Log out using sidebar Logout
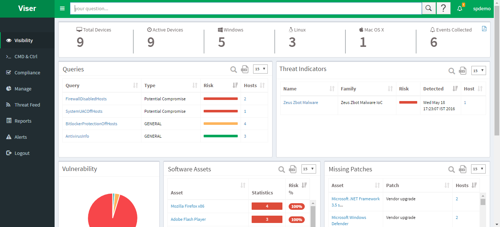Image resolution: width=500 pixels, height=227 pixels. pyautogui.click(x=27, y=153)
